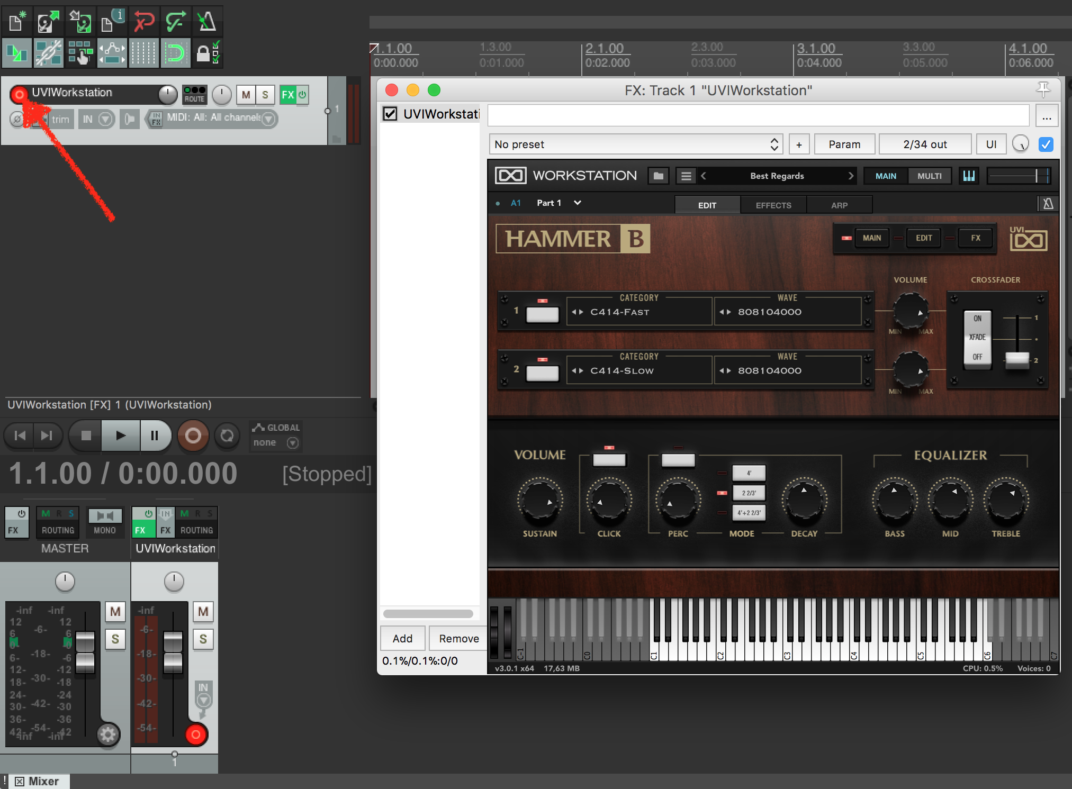Image resolution: width=1072 pixels, height=789 pixels.
Task: Click the Save Project toolbar icon
Action: point(80,22)
